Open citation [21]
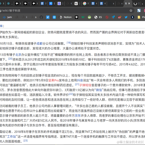This screenshot has height=145, width=145. 77,84
